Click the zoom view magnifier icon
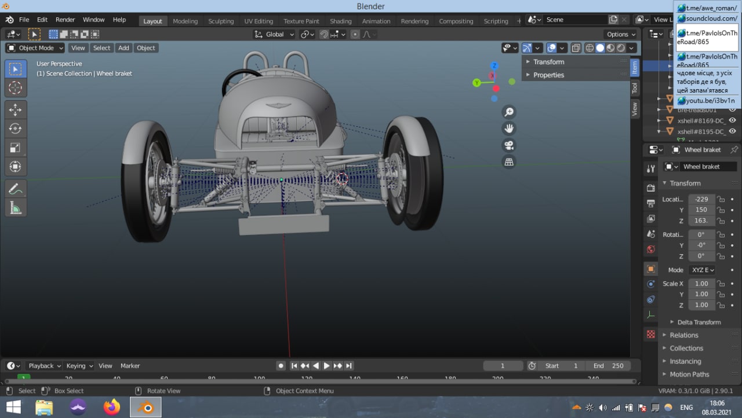This screenshot has height=418, width=742. point(509,112)
